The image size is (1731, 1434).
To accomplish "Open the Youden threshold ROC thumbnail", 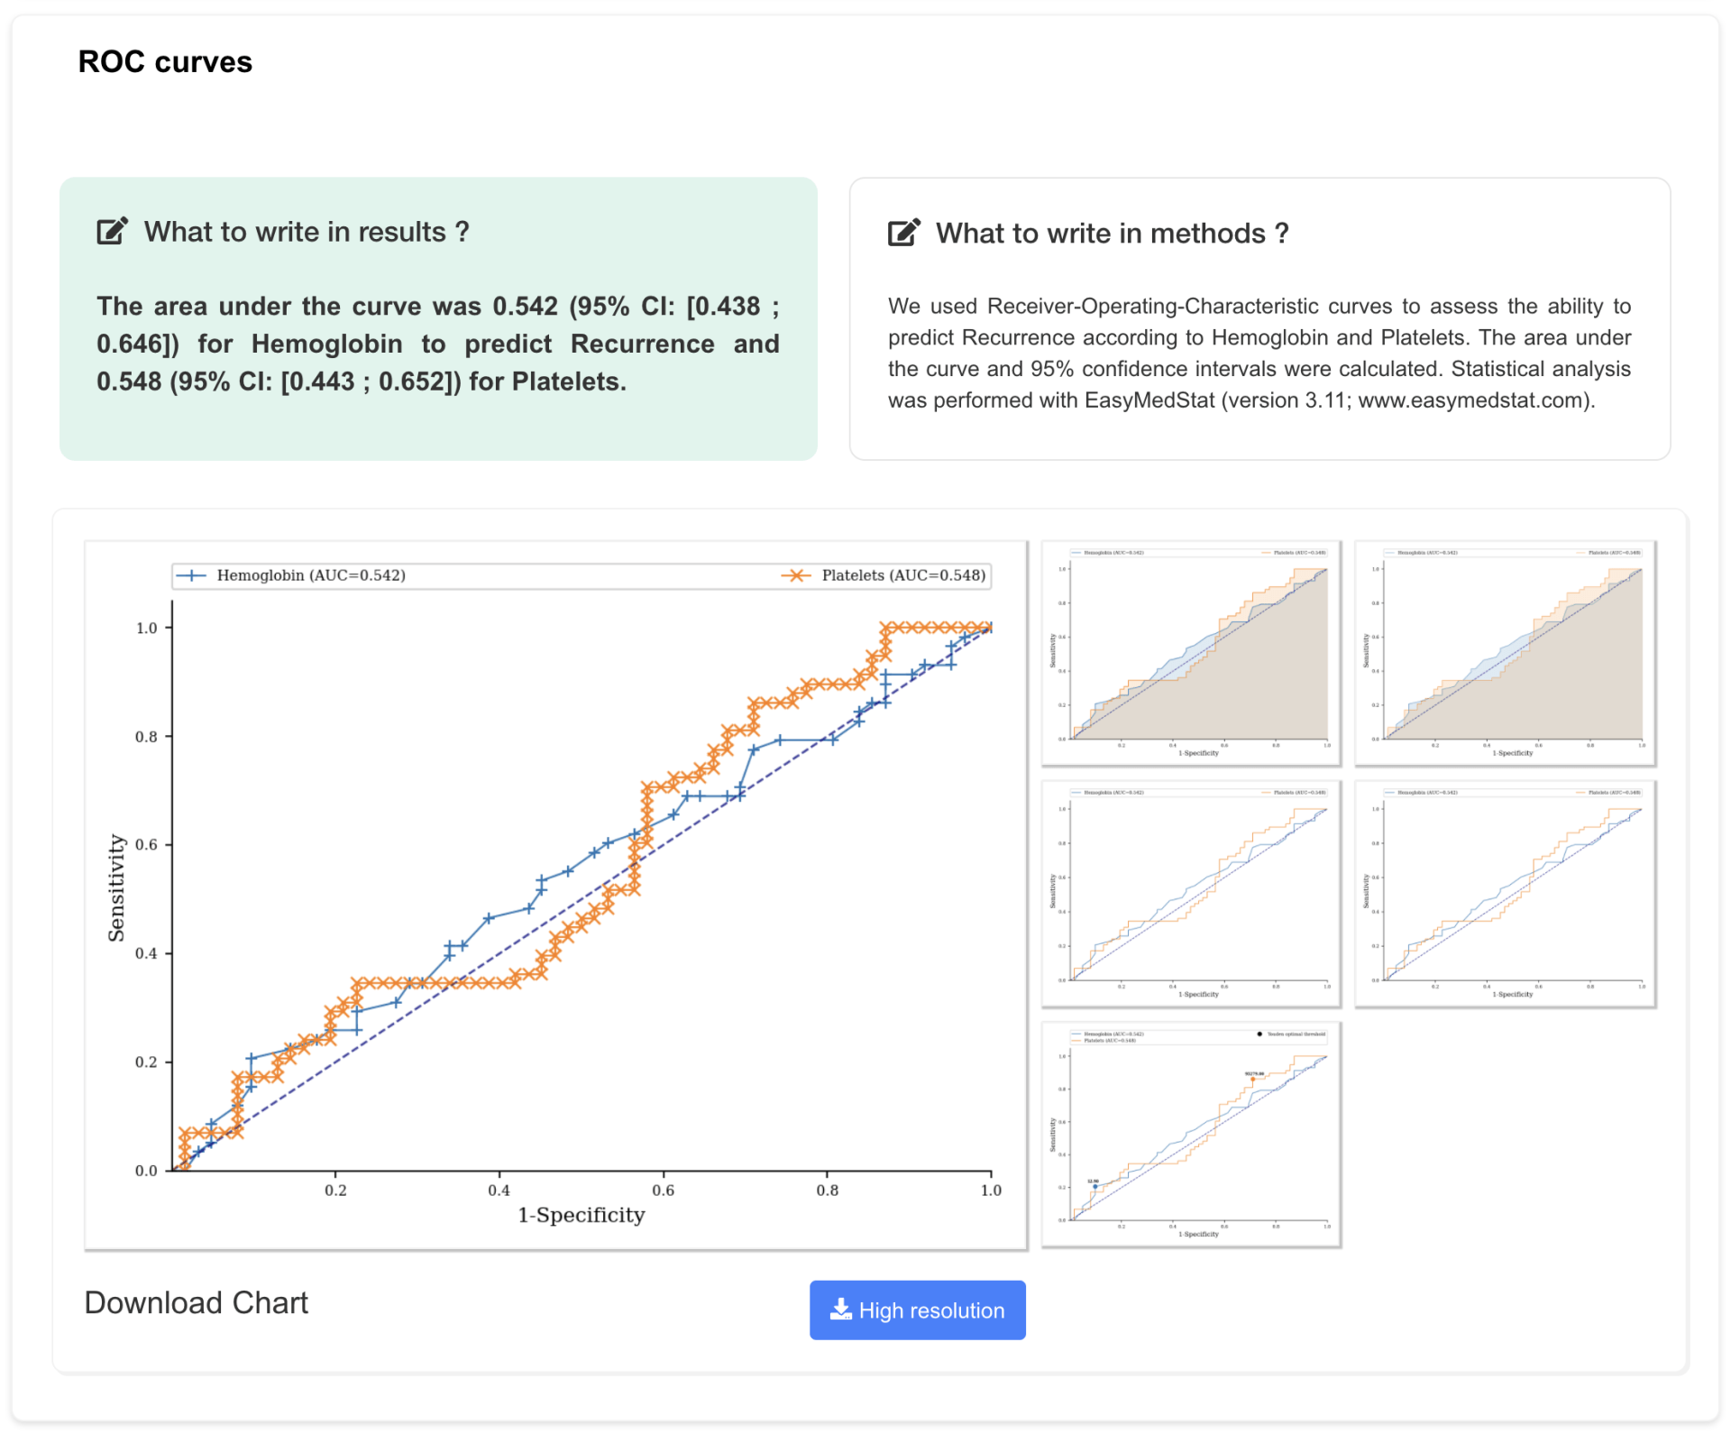I will (x=1190, y=1132).
